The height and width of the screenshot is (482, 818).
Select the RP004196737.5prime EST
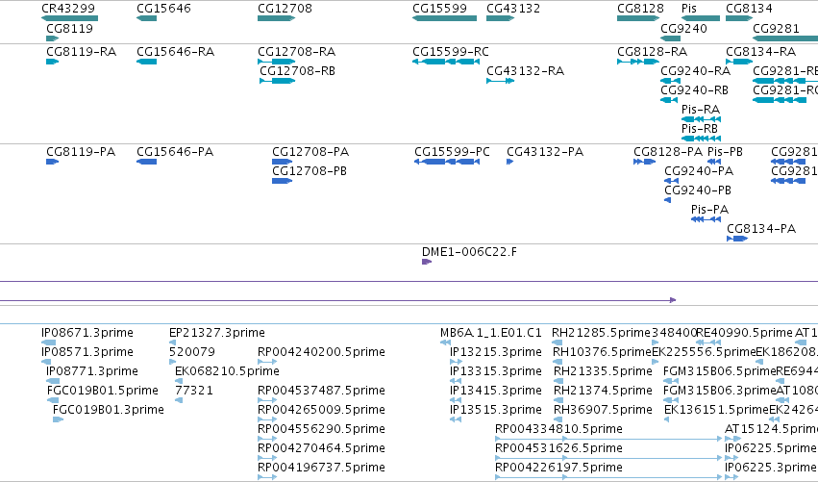point(267,477)
